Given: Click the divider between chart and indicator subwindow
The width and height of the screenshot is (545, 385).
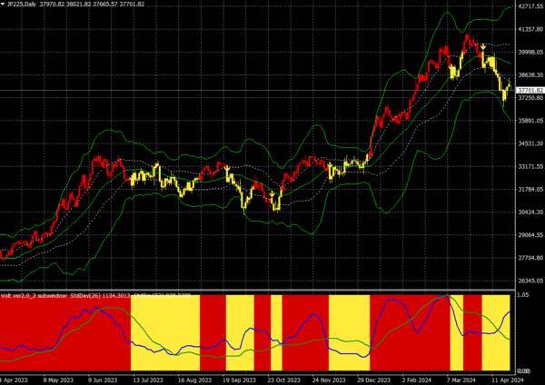Looking at the screenshot, I should pyautogui.click(x=257, y=290).
